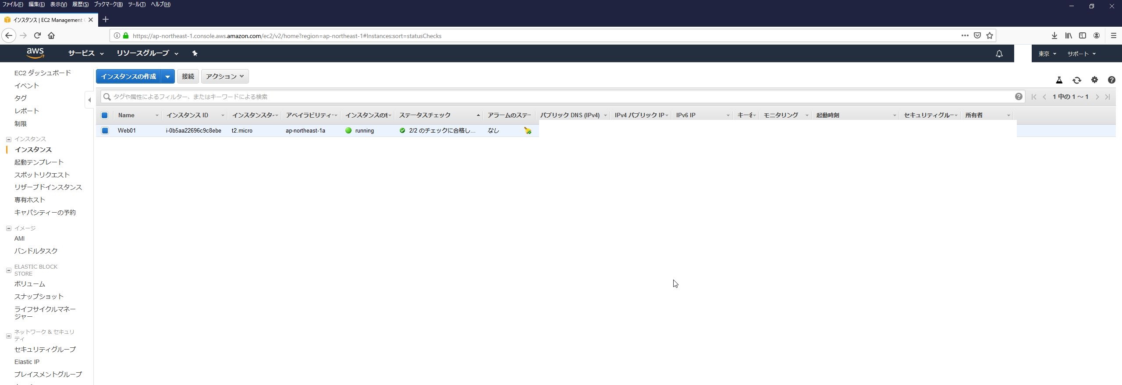Open page actions ellipsis in address bar

coord(965,35)
